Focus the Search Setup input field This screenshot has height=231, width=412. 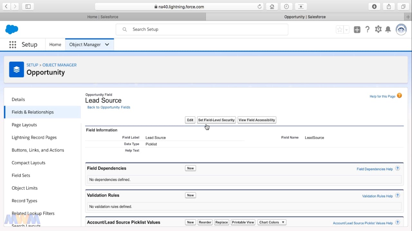tap(202, 30)
